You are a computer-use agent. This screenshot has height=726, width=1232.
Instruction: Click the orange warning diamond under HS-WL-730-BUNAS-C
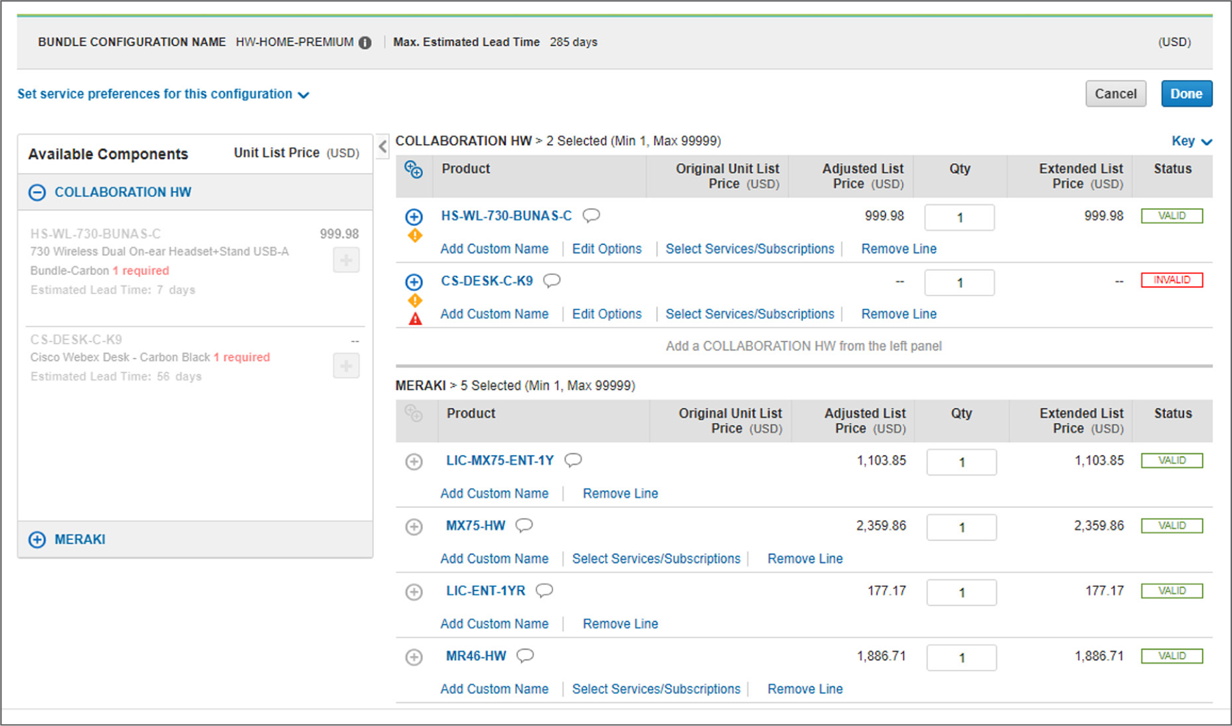click(415, 236)
